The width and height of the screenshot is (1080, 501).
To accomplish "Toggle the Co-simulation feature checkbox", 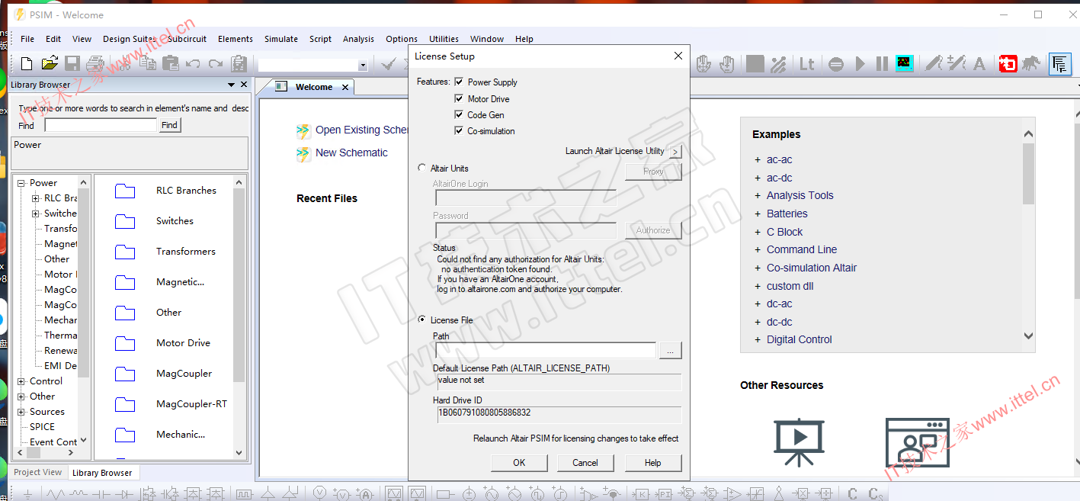I will (459, 130).
